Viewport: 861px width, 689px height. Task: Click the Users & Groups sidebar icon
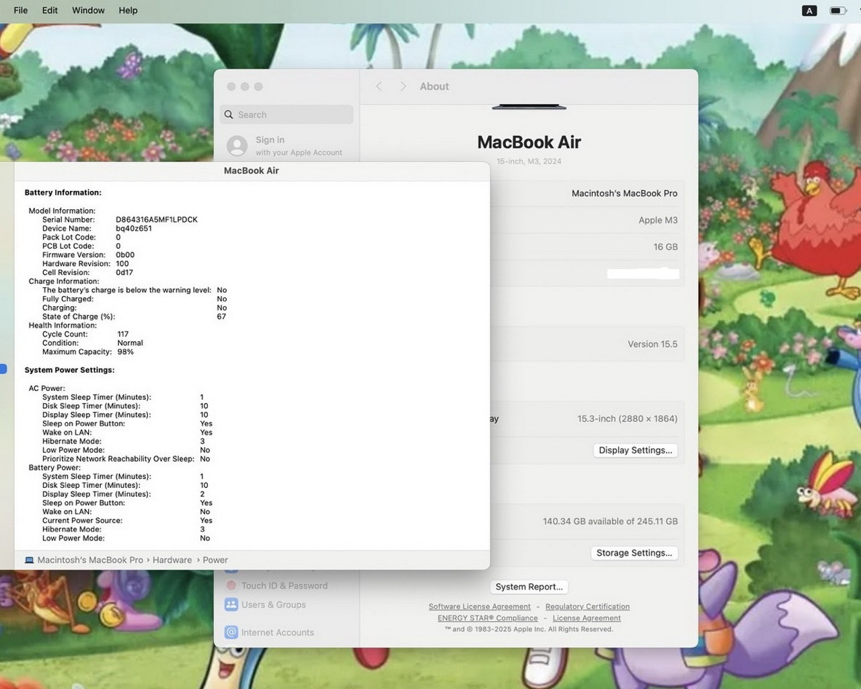pyautogui.click(x=231, y=604)
